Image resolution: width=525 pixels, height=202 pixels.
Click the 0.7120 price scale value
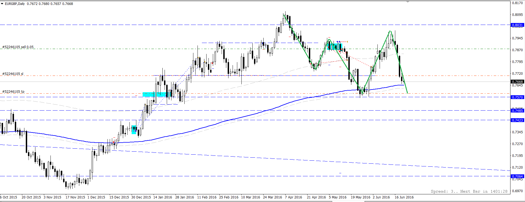517,168
